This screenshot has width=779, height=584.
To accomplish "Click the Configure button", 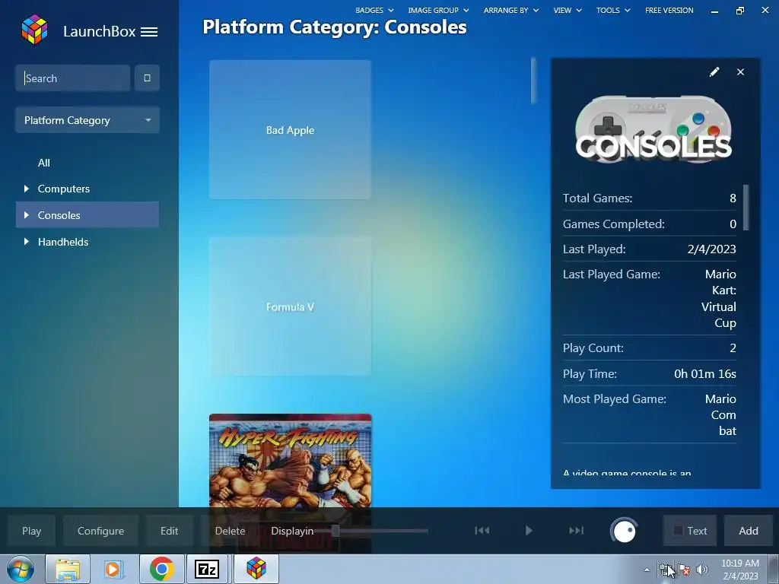I will pyautogui.click(x=100, y=531).
